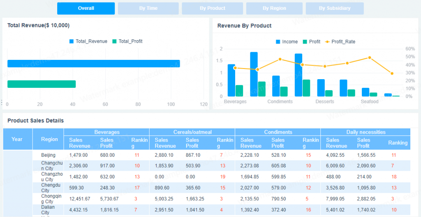
Task: Click Ranking header under Daily necessities
Action: 398,143
